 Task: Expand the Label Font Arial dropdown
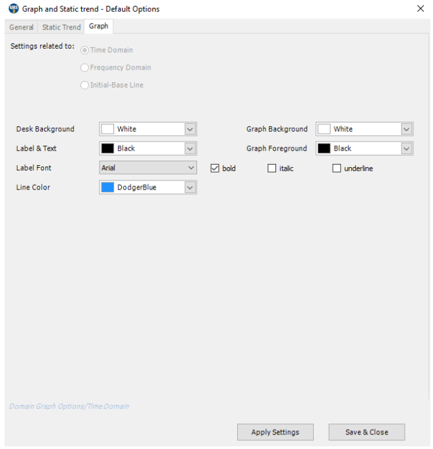point(191,168)
